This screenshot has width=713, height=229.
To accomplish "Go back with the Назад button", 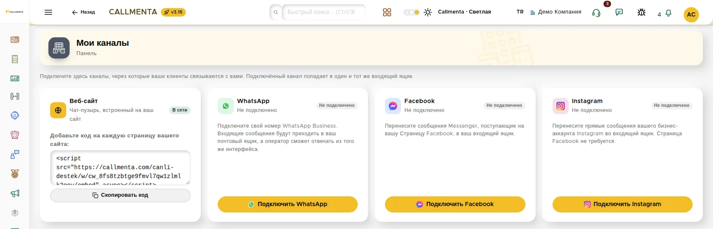I will click(84, 12).
